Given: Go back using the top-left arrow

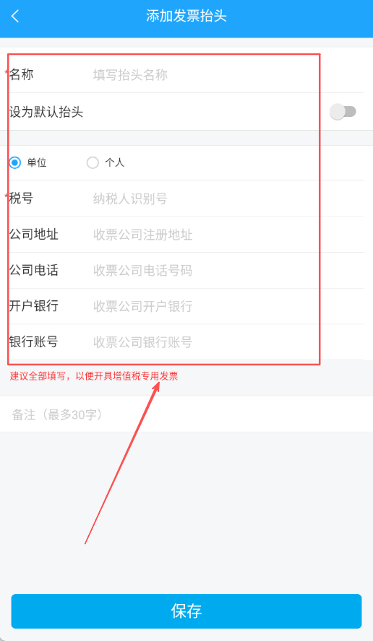Looking at the screenshot, I should [16, 17].
